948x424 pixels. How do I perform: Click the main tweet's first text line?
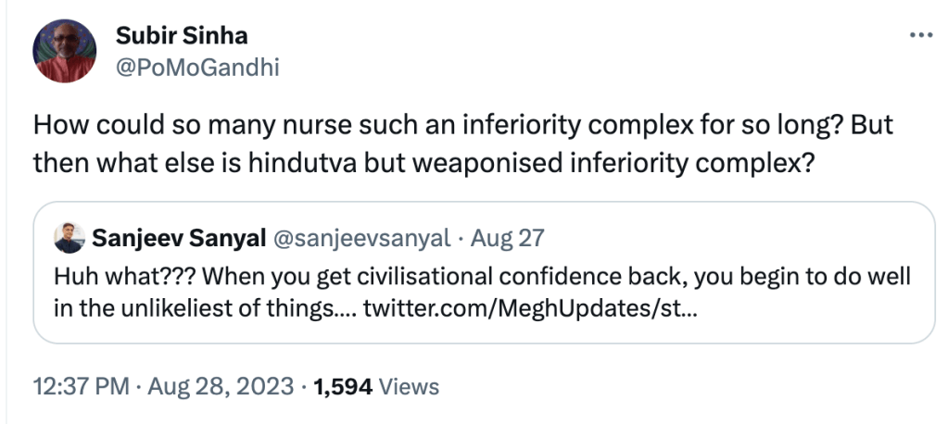click(x=463, y=125)
